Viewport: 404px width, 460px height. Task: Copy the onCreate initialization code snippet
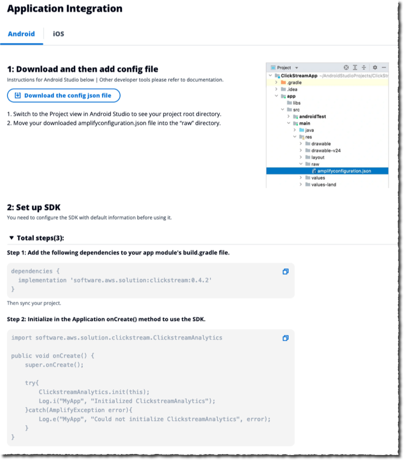click(x=285, y=338)
